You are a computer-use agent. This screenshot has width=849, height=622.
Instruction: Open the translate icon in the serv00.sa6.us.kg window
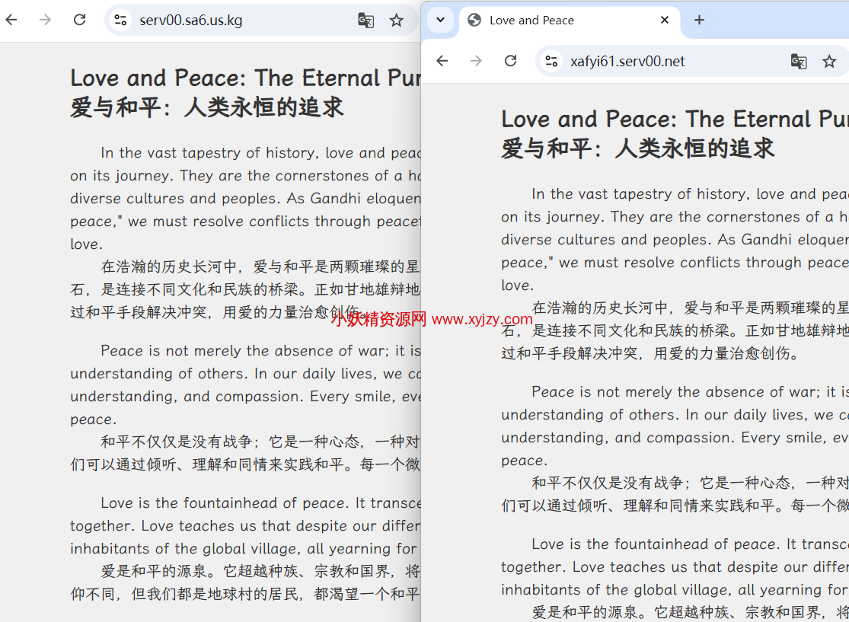[x=366, y=21]
